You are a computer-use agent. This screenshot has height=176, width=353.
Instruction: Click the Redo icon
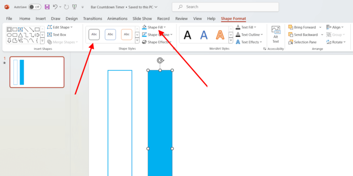66,7
